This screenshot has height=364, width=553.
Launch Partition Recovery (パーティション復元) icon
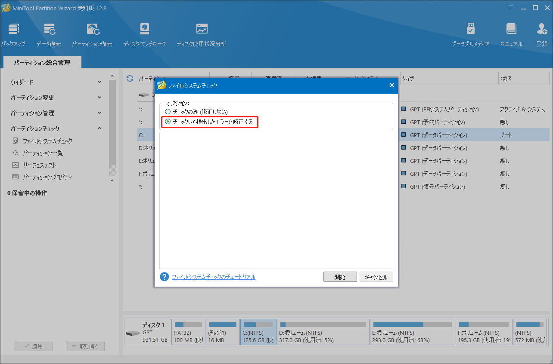(x=93, y=29)
